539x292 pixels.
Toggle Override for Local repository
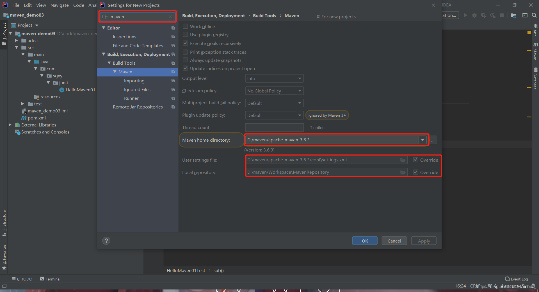tap(415, 172)
